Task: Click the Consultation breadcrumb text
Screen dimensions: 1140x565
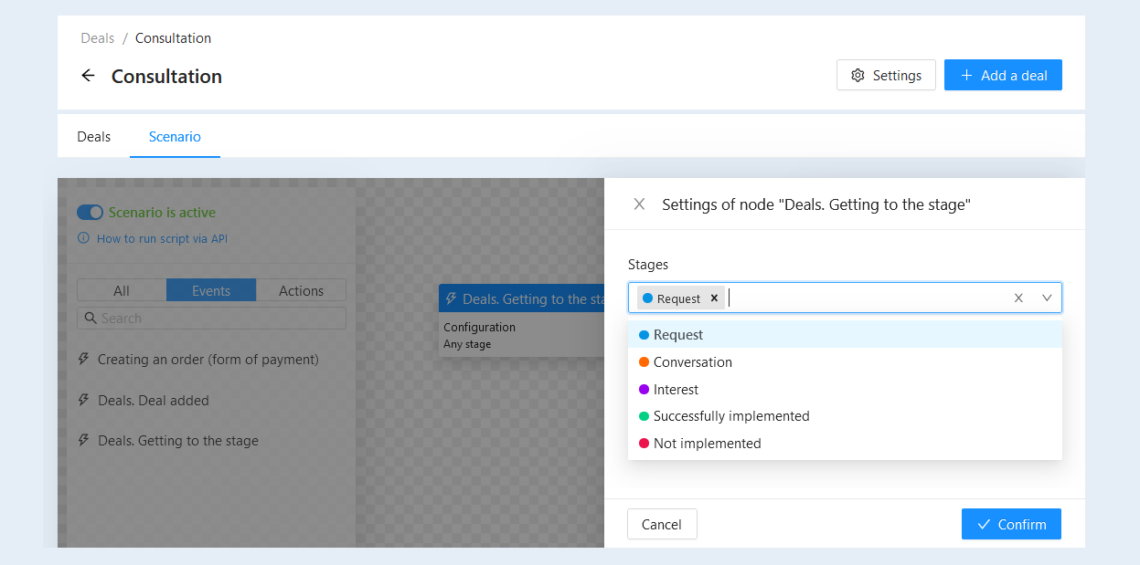Action: pos(173,38)
